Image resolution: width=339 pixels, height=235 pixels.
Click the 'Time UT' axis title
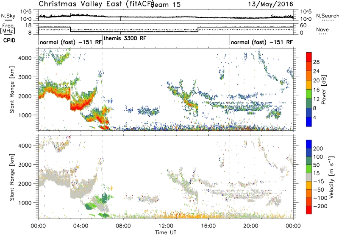coord(166,232)
